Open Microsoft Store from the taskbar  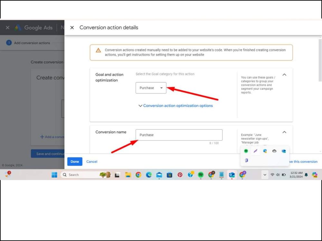pos(169,175)
